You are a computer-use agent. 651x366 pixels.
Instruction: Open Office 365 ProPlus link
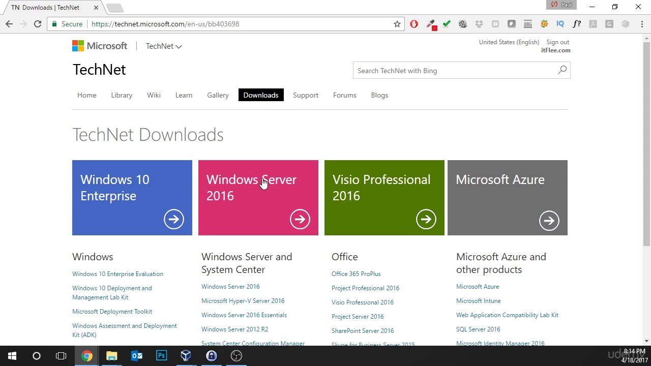coord(356,274)
